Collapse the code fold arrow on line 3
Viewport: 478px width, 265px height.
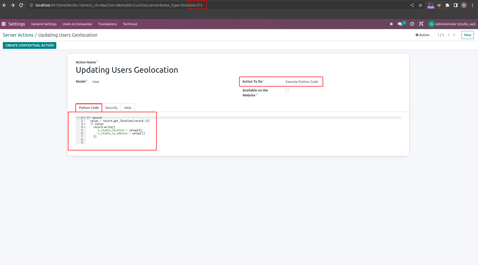click(x=85, y=124)
